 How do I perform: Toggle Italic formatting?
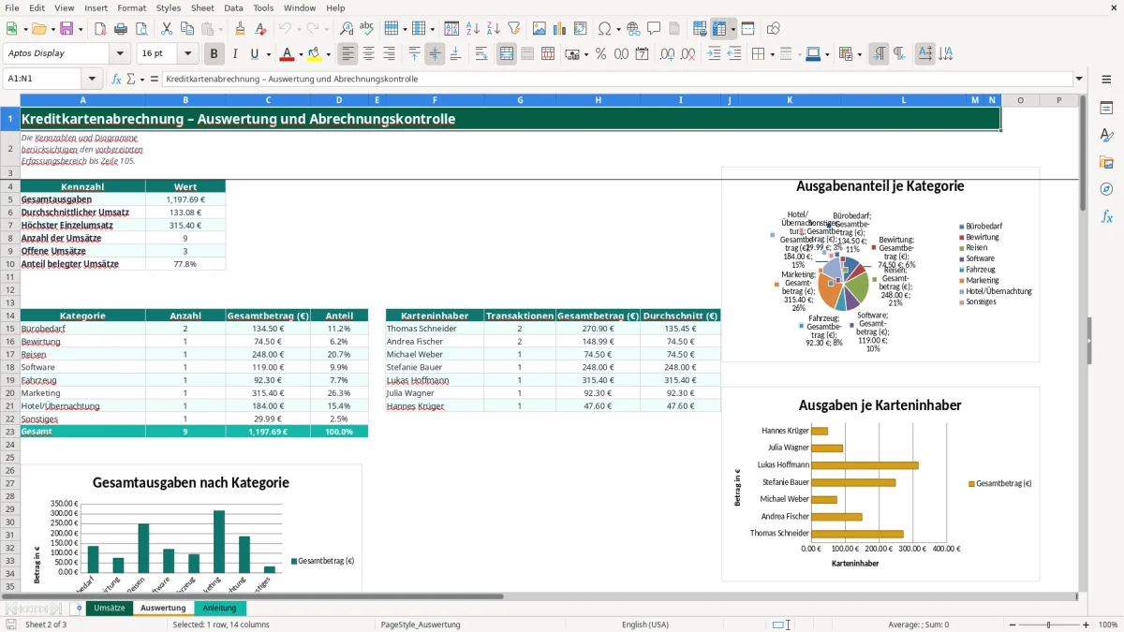(x=234, y=54)
